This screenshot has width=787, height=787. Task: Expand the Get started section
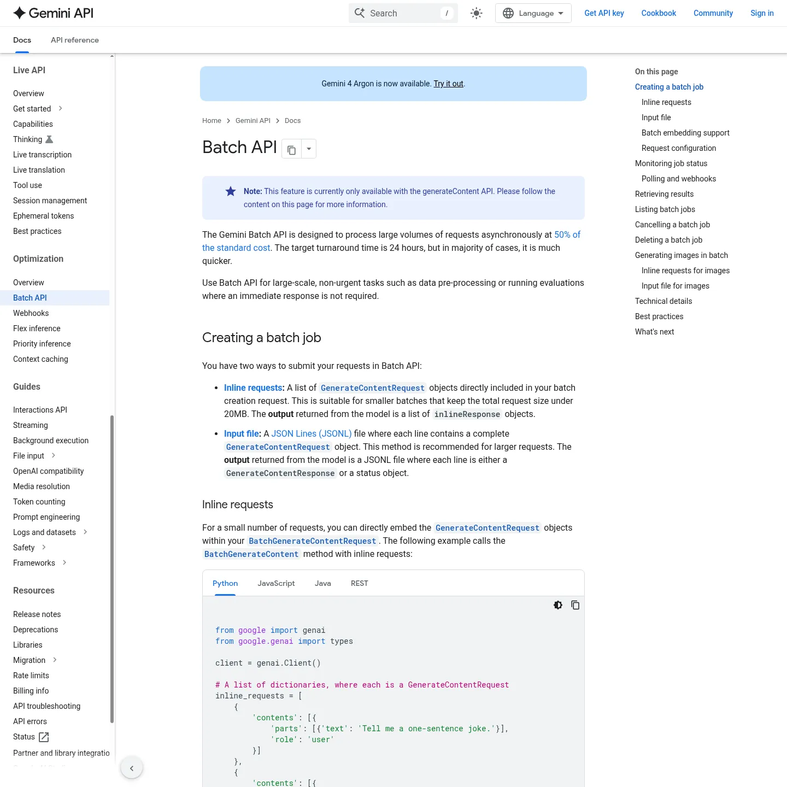tap(61, 109)
